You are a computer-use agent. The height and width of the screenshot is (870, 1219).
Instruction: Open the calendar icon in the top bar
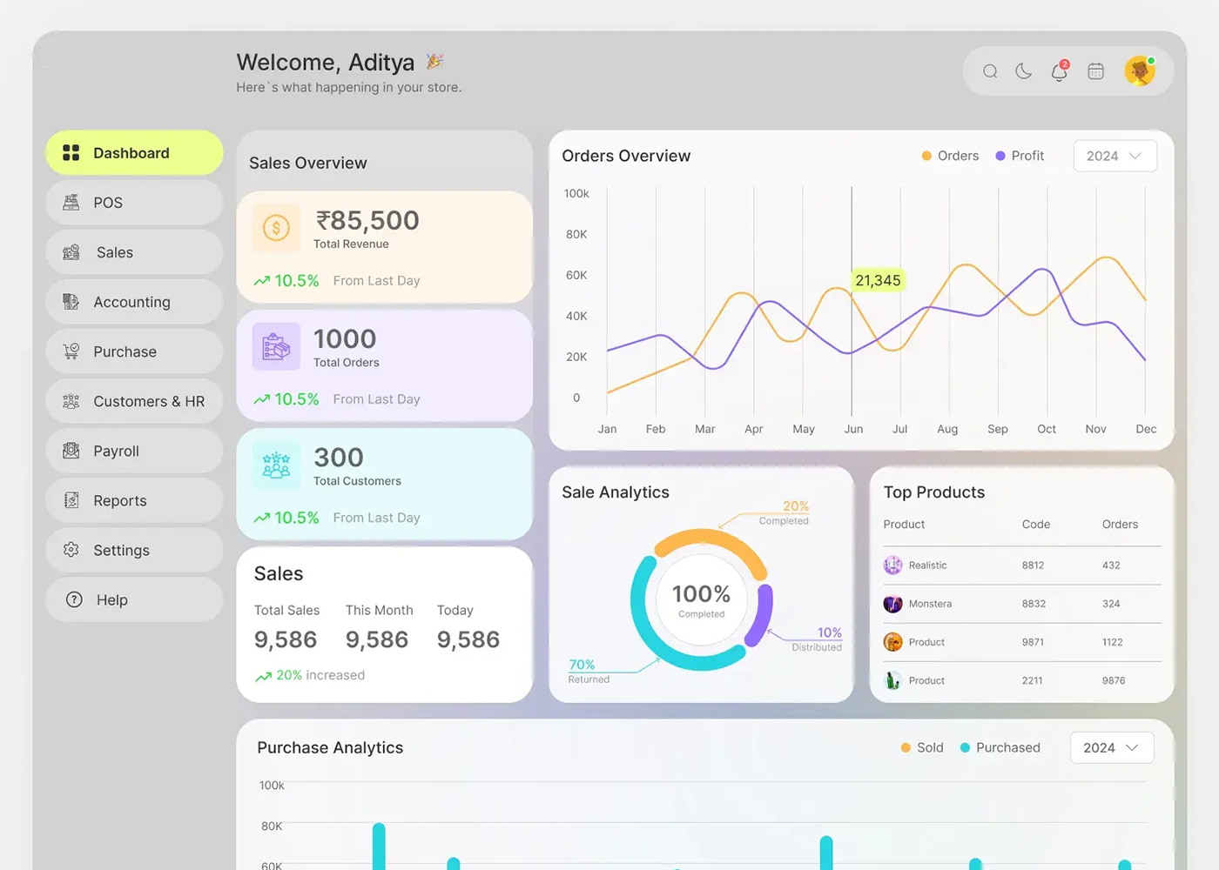click(1095, 71)
